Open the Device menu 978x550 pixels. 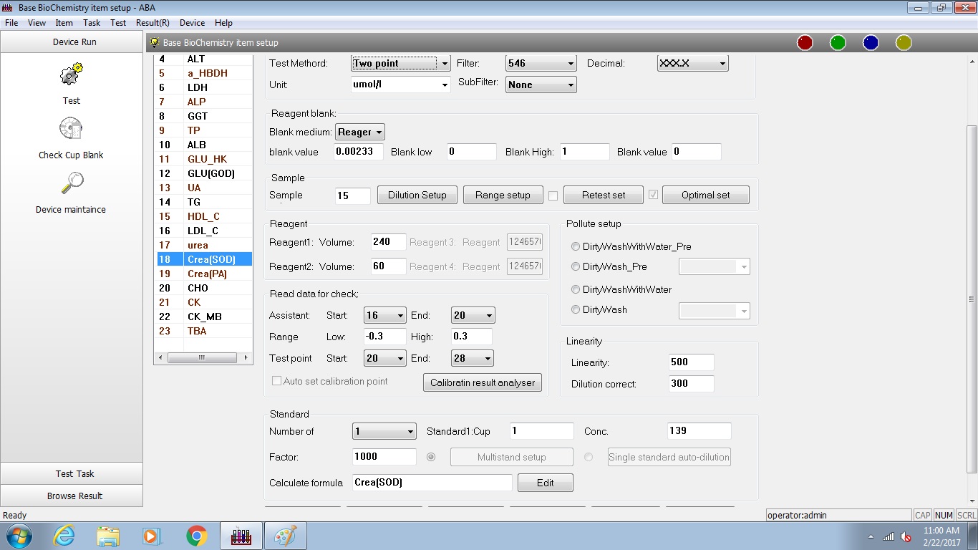[x=192, y=23]
